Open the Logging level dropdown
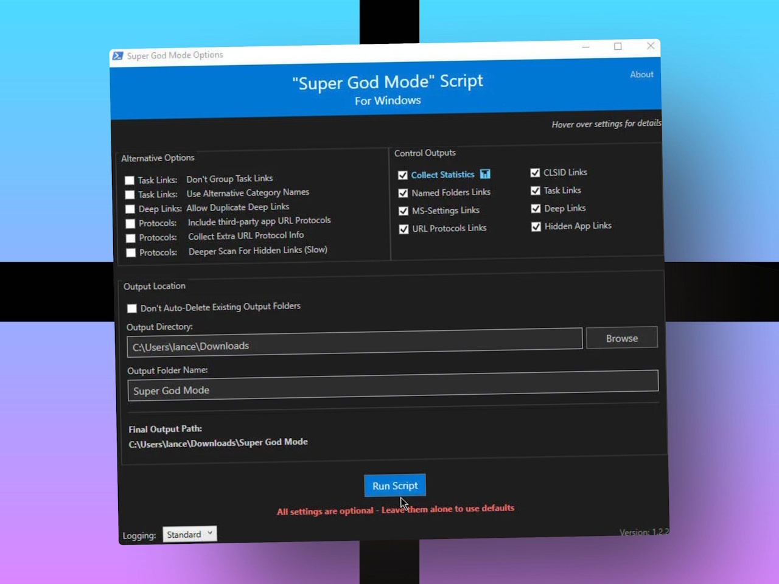 (189, 534)
